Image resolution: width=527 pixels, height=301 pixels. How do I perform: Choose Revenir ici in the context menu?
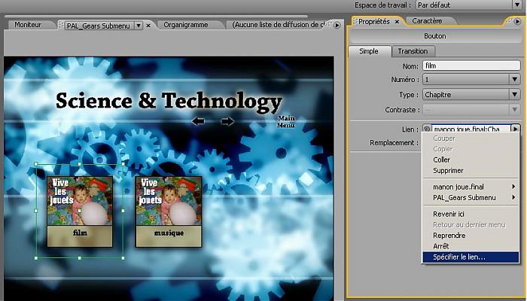(x=471, y=214)
